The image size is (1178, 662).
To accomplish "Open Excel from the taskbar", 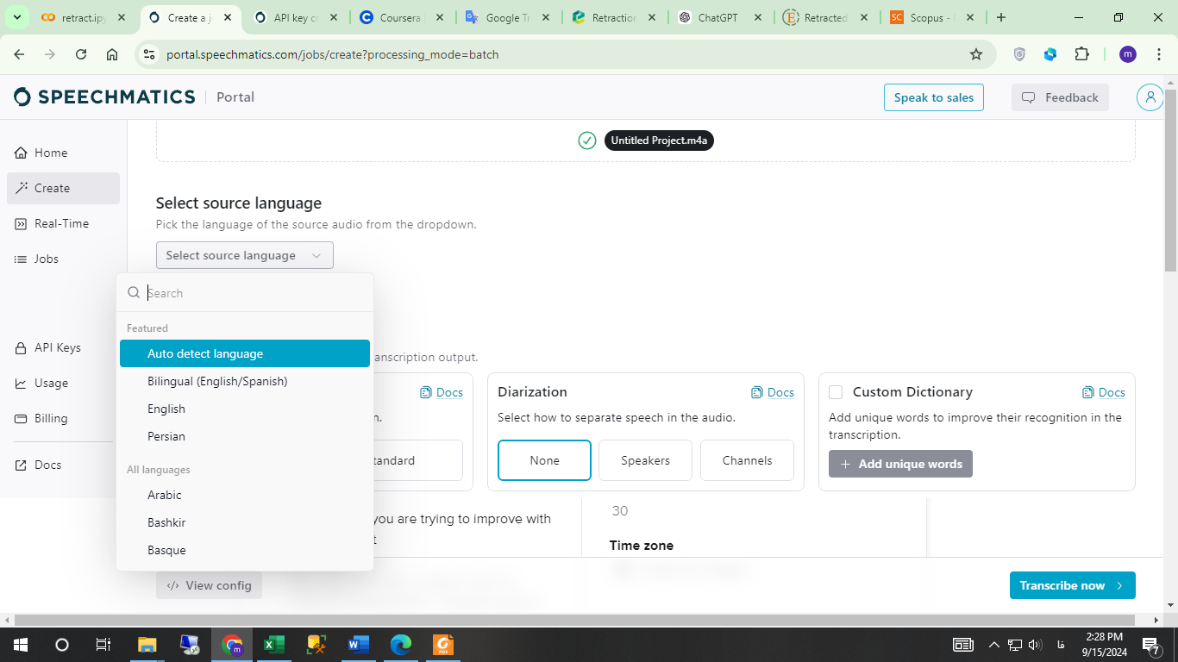I will click(273, 644).
